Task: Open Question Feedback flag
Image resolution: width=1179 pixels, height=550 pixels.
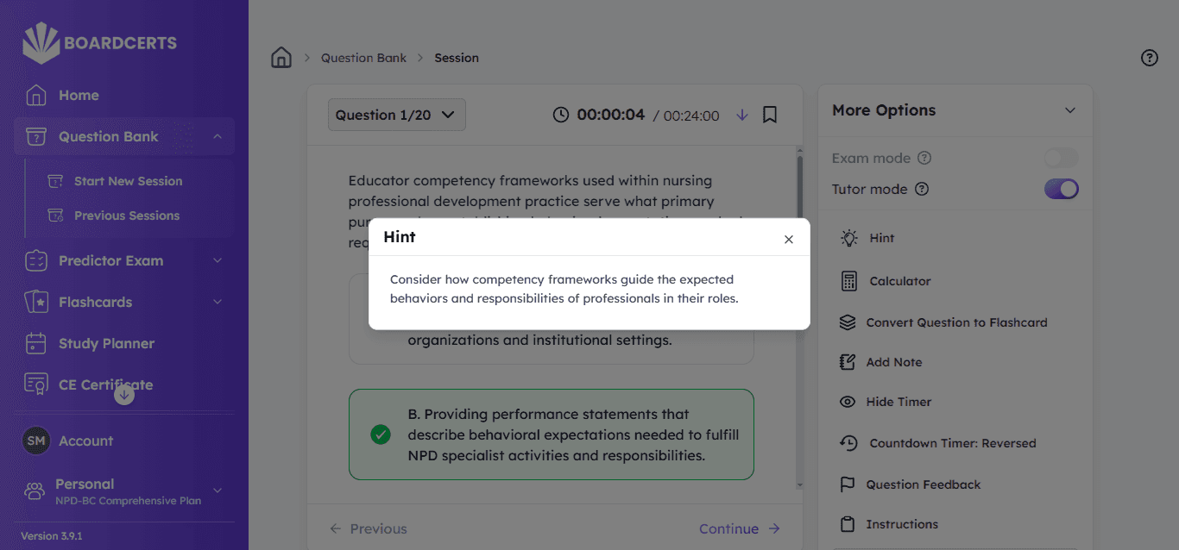Action: pyautogui.click(x=923, y=484)
